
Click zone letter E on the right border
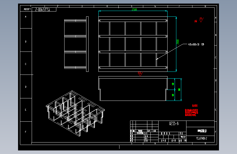[216, 110]
